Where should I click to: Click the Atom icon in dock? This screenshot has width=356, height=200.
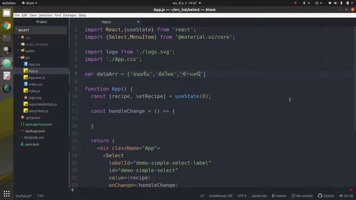[x=7, y=63]
